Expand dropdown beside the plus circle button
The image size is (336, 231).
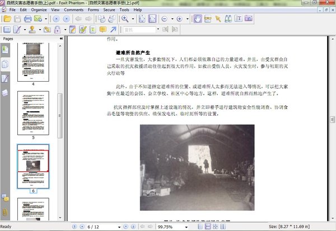(x=187, y=19)
